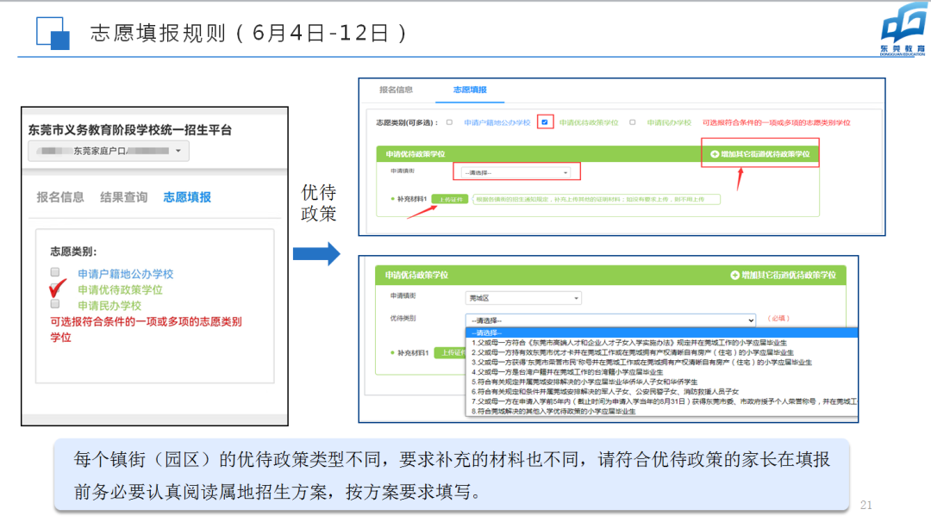Tick 申请户籍地公办学校 checkbox in upper right panel
931x522 pixels.
pyautogui.click(x=449, y=122)
